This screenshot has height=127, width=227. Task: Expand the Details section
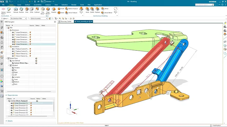(6, 121)
